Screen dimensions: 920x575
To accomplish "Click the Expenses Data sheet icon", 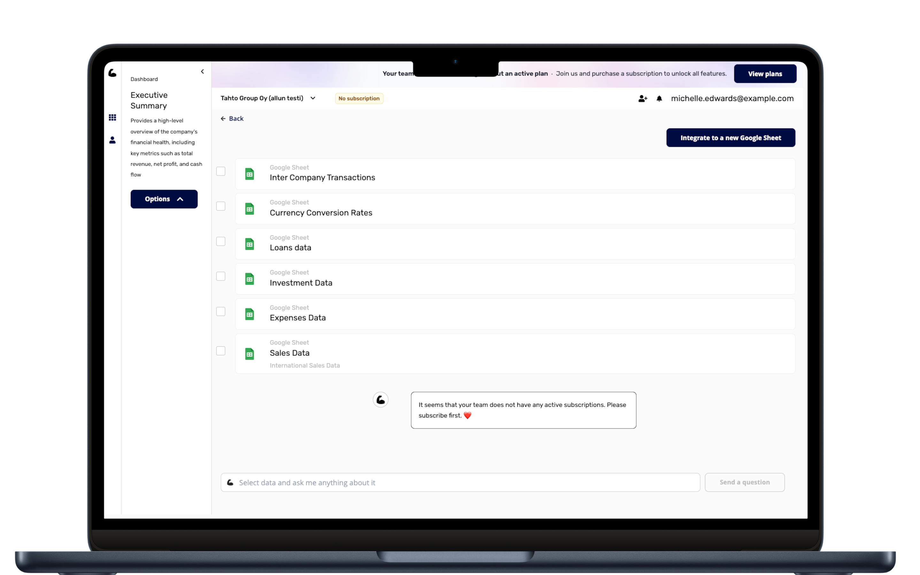I will point(249,314).
